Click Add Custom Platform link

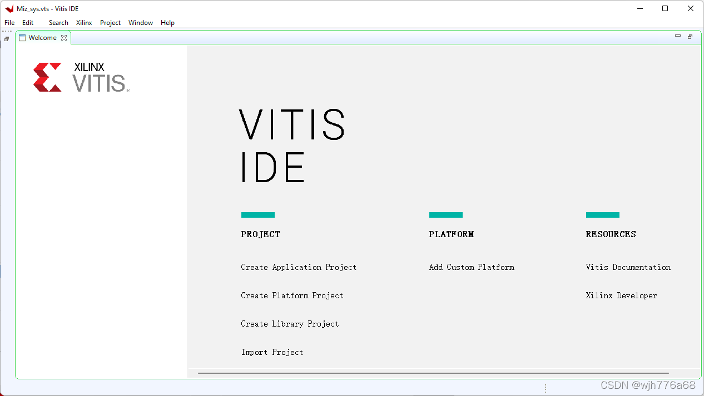point(472,267)
